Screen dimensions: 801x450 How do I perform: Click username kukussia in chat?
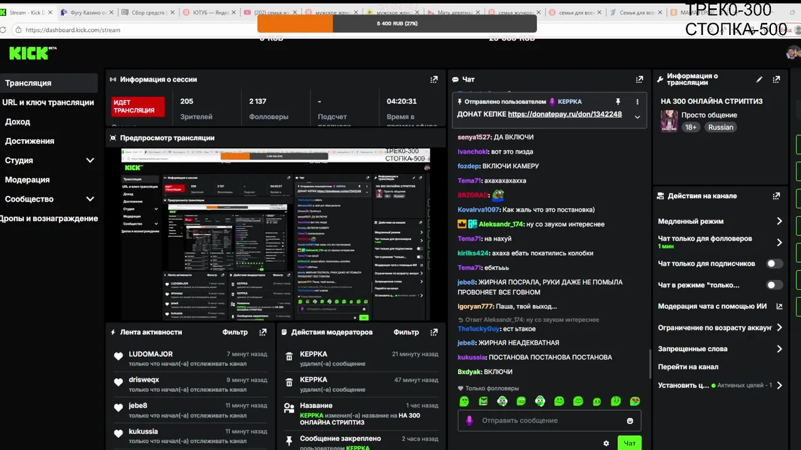(x=471, y=357)
